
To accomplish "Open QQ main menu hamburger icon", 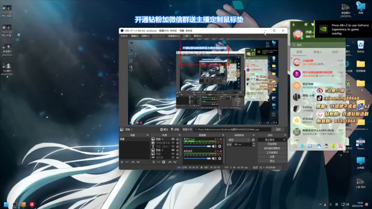I will [295, 146].
